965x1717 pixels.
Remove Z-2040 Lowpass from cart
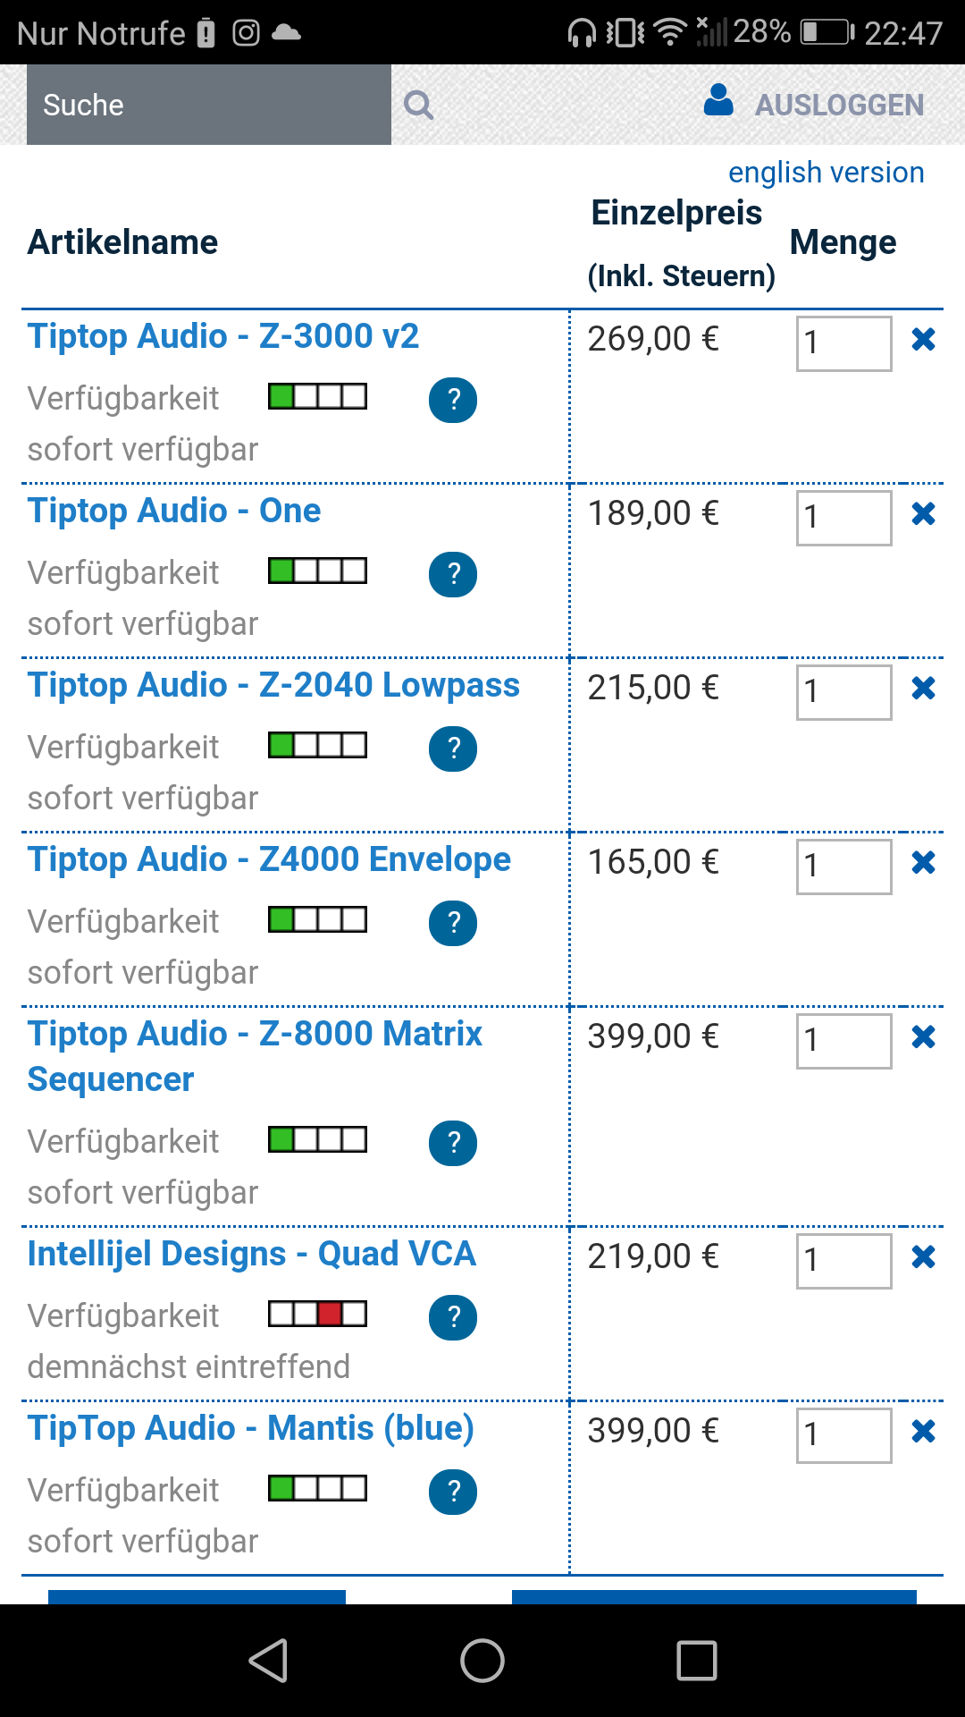[923, 688]
